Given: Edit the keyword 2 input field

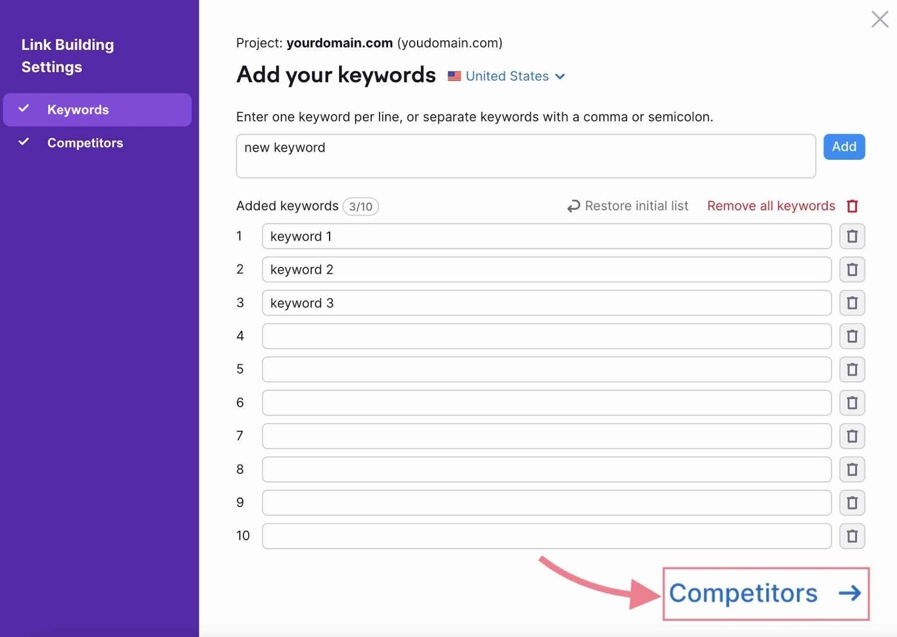Looking at the screenshot, I should tap(546, 270).
